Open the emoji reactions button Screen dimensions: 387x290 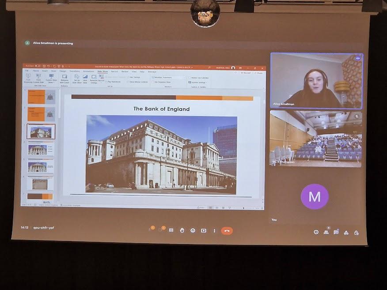(193, 230)
